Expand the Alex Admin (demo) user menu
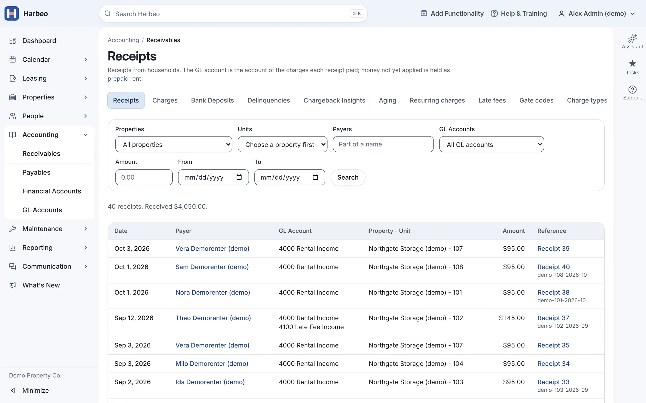This screenshot has width=646, height=403. 597,13
